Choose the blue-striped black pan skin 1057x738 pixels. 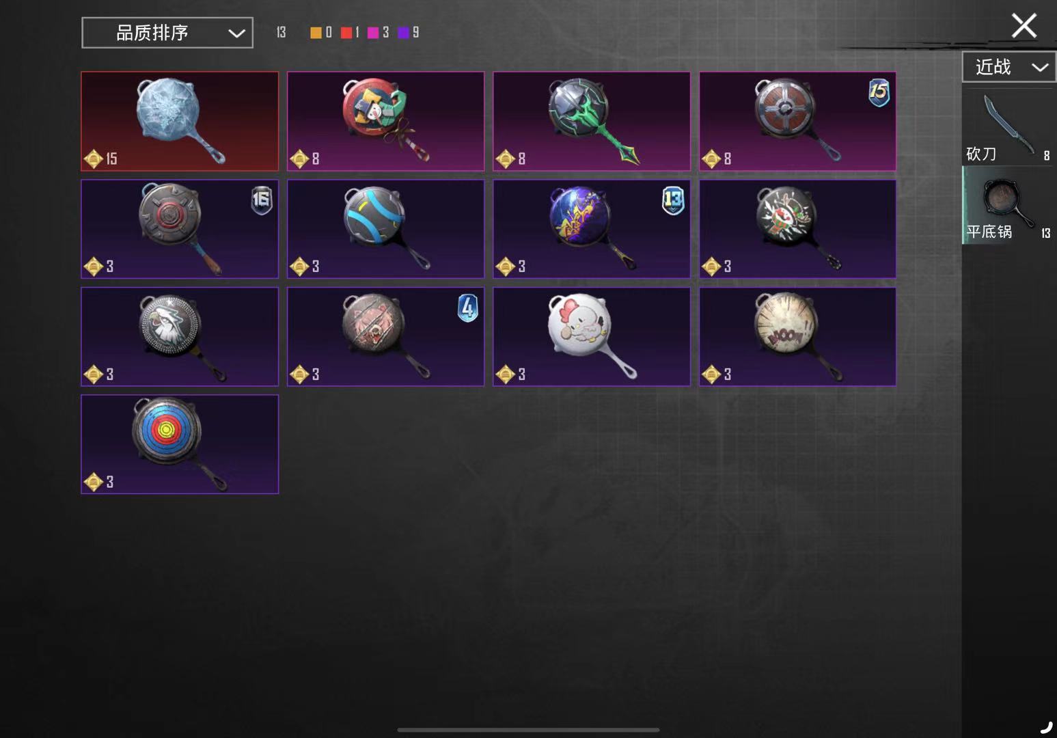point(385,229)
